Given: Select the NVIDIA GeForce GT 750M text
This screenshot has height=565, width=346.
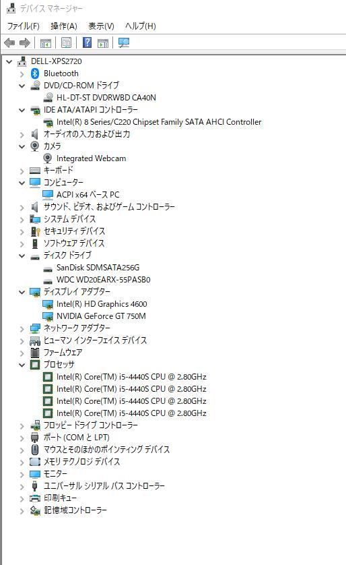Looking at the screenshot, I should tap(101, 316).
